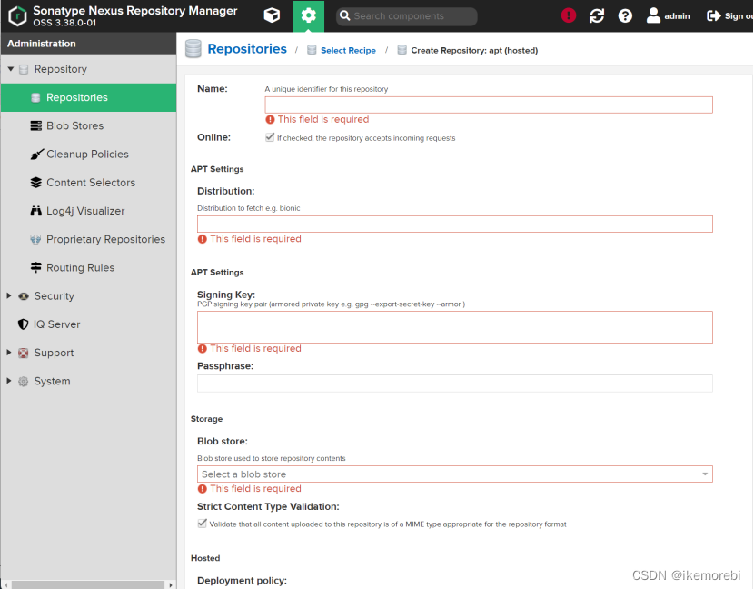The width and height of the screenshot is (754, 589).
Task: Open the Browse cube icon
Action: point(272,15)
